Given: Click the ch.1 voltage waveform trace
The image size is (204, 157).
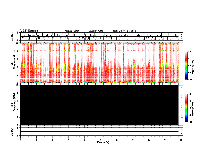Looking at the screenshot, I should pos(99,36).
